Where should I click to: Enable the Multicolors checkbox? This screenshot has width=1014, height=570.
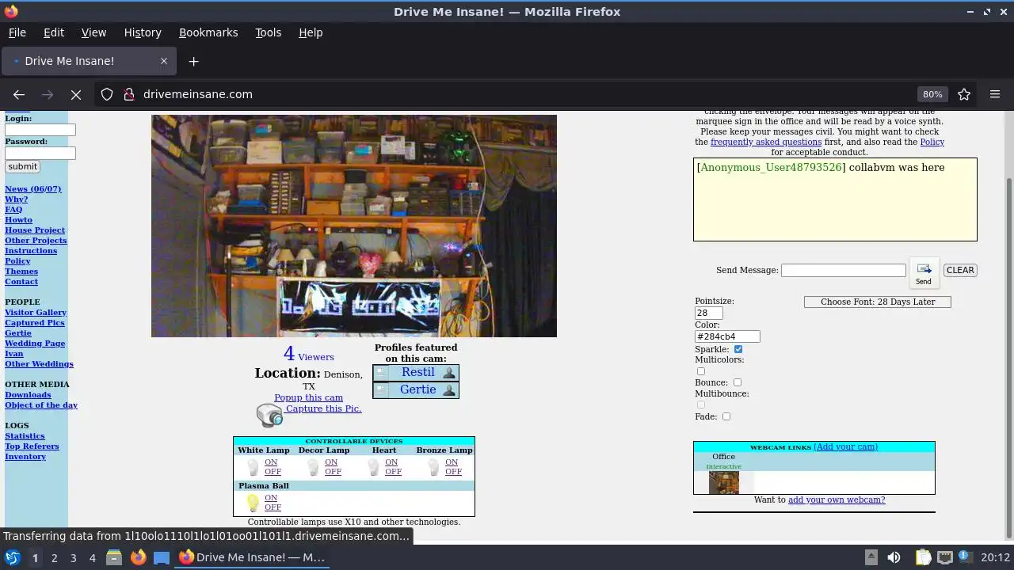coord(700,371)
